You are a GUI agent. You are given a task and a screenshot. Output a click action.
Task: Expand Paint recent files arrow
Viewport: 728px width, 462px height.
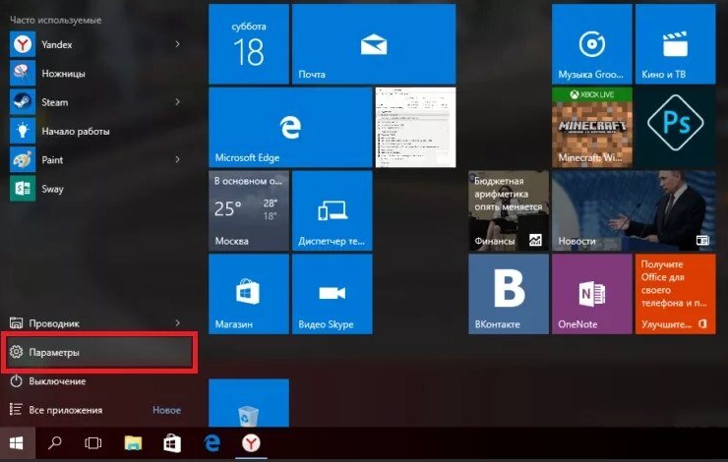click(x=177, y=159)
